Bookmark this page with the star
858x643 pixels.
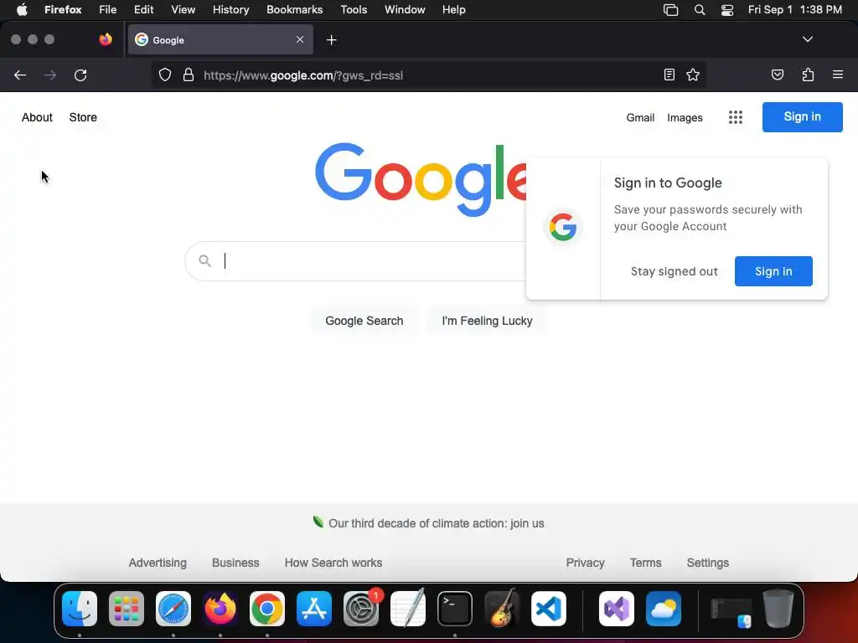click(x=693, y=75)
